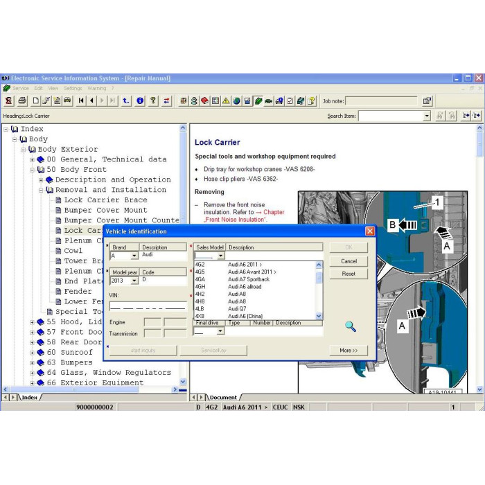The image size is (485, 485).
Task: Click the blue 't..' toolbar icon
Action: click(x=126, y=100)
